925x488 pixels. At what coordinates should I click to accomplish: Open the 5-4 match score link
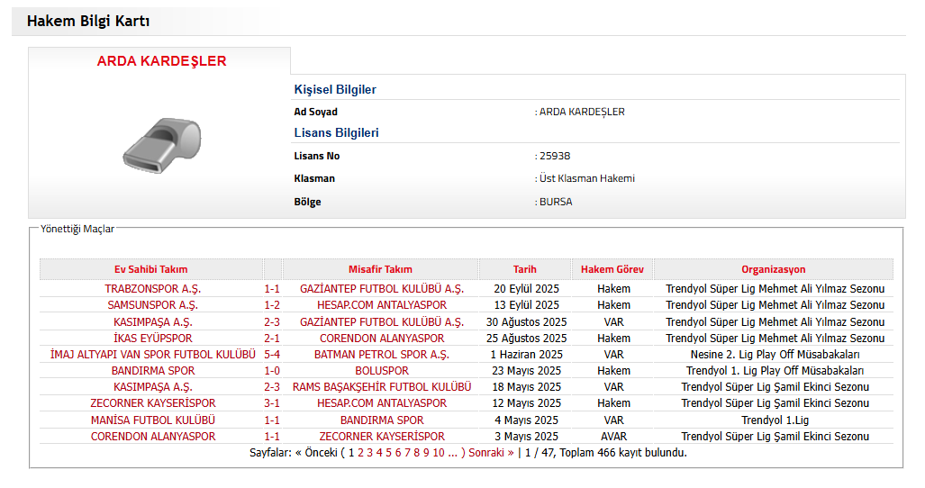272,355
